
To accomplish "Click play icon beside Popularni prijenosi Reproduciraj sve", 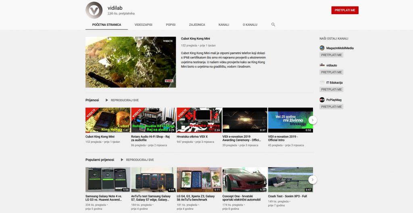I will [x=122, y=160].
